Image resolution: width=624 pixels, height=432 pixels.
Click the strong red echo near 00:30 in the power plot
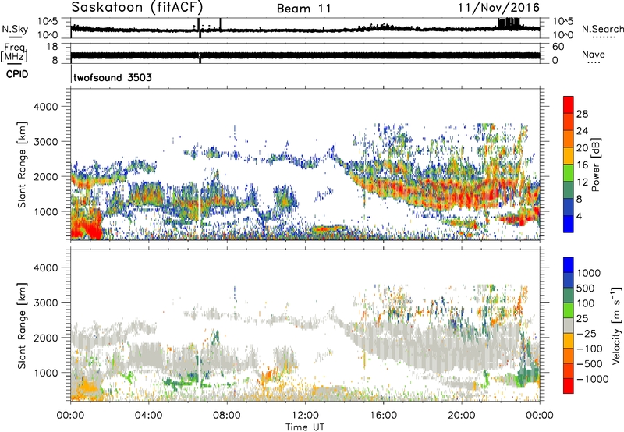pos(86,227)
